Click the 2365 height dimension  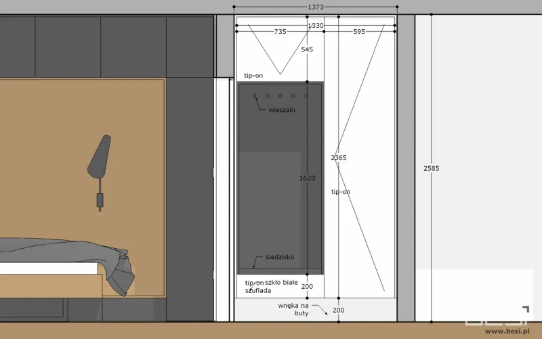pos(338,158)
